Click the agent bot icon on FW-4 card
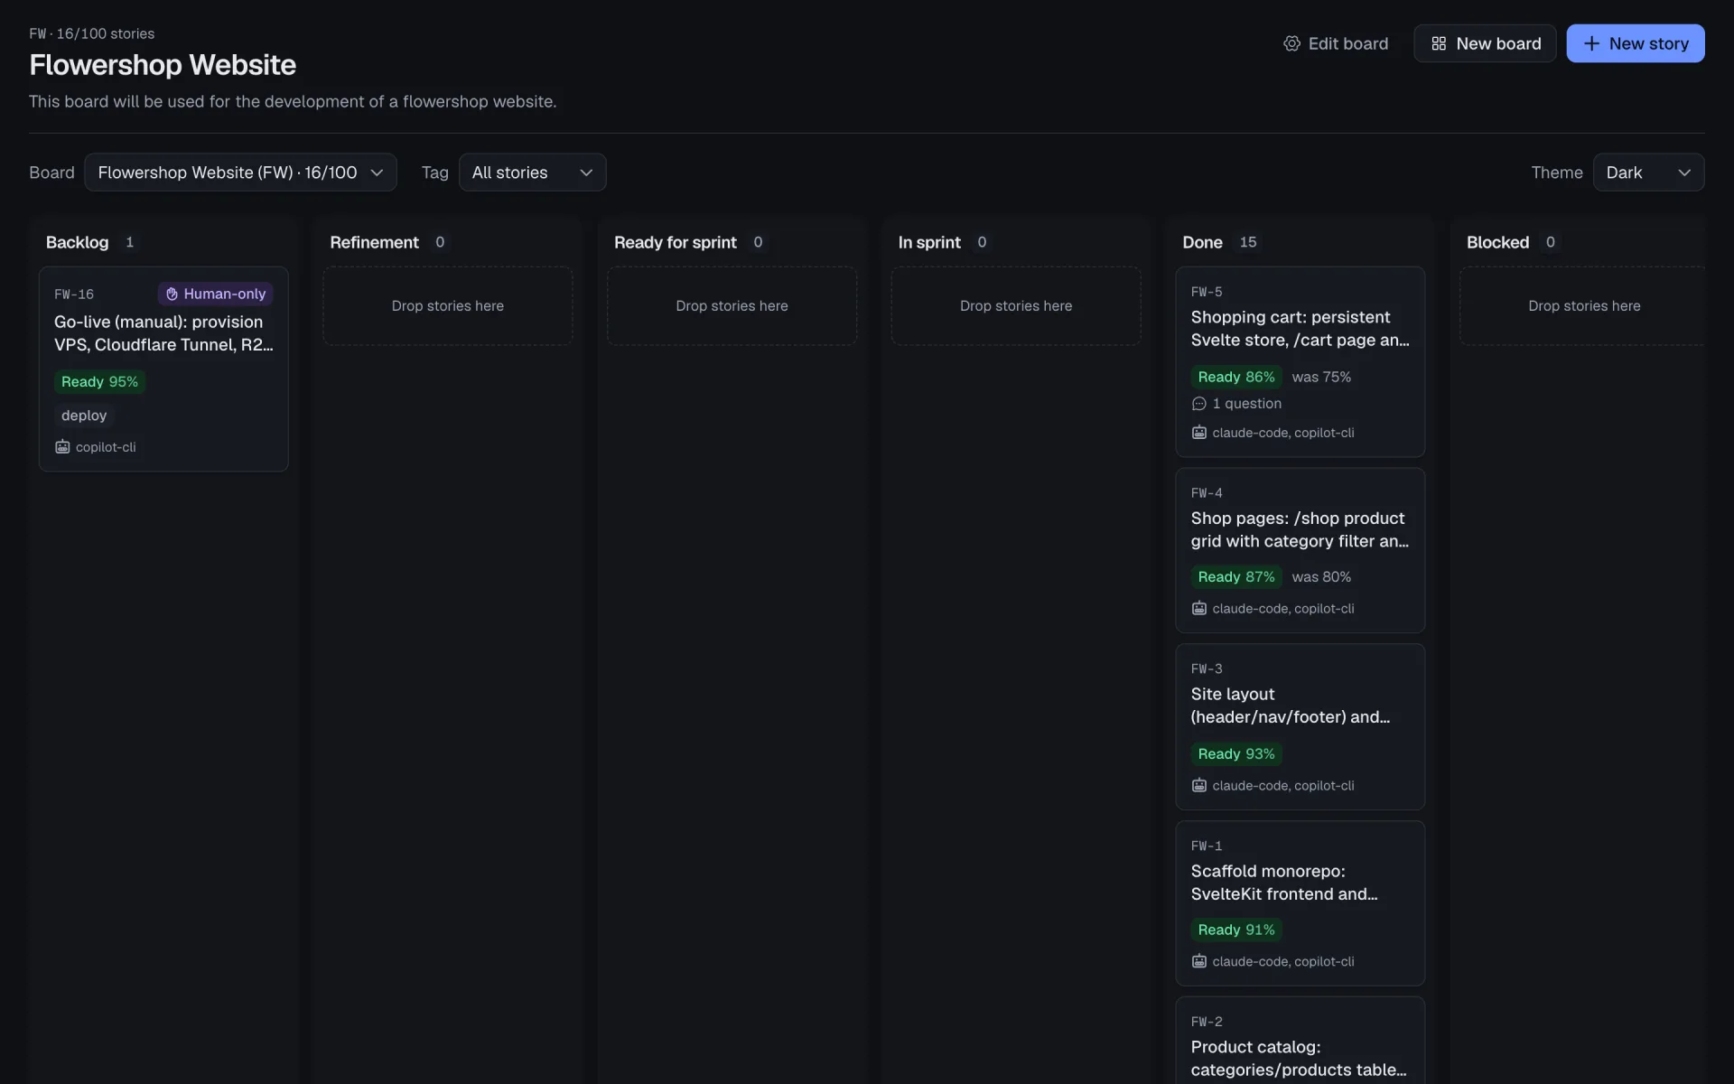 [1198, 609]
